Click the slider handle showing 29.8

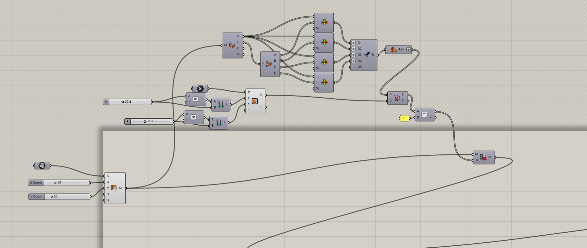pyautogui.click(x=123, y=102)
